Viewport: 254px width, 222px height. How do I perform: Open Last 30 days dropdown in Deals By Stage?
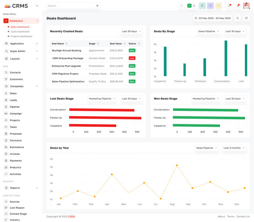(x=235, y=31)
